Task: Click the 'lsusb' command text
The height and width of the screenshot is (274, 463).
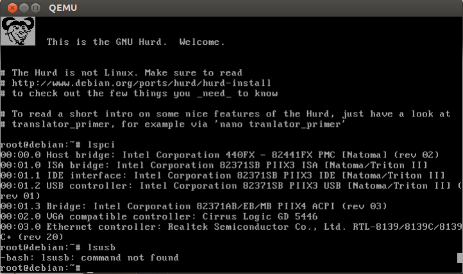Action: 101,247
